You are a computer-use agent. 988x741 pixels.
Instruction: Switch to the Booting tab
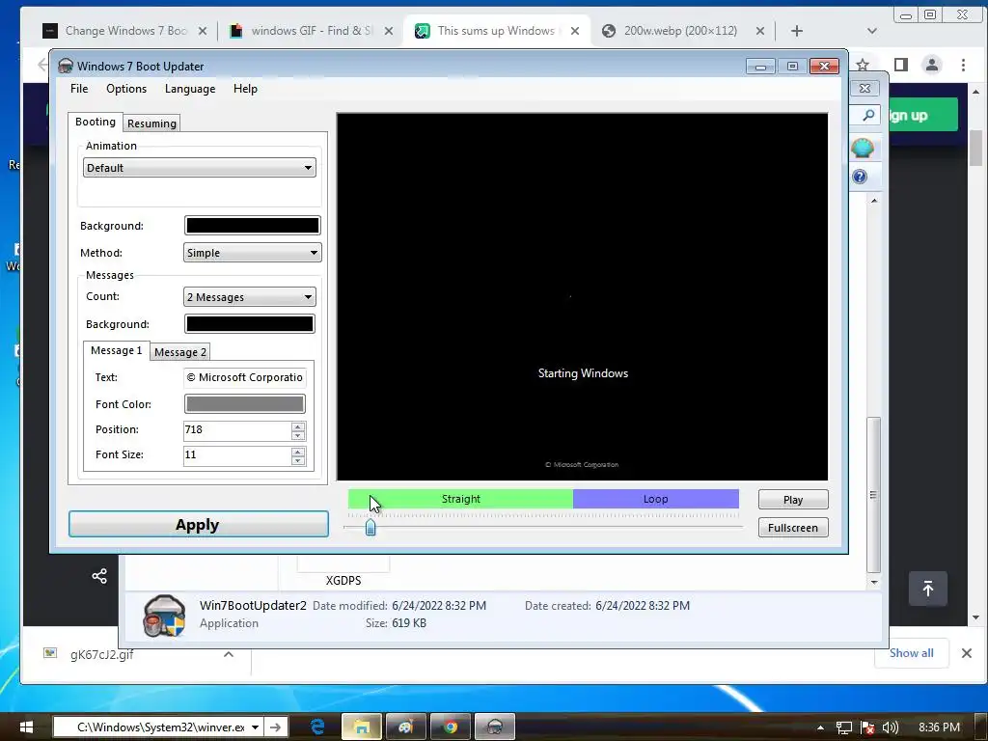click(96, 122)
